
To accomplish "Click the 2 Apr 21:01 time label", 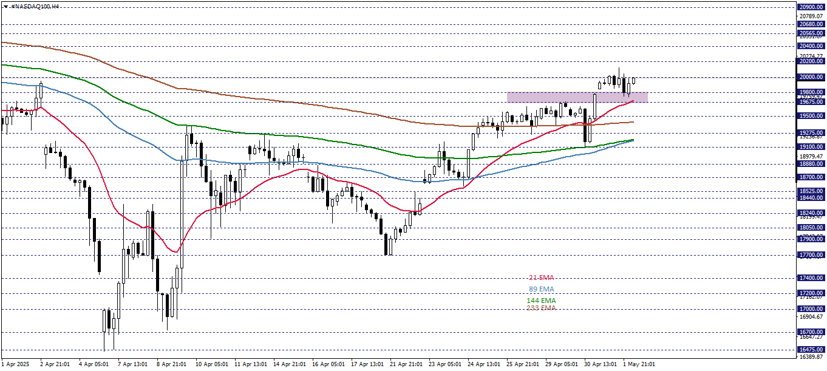I will 55,364.
